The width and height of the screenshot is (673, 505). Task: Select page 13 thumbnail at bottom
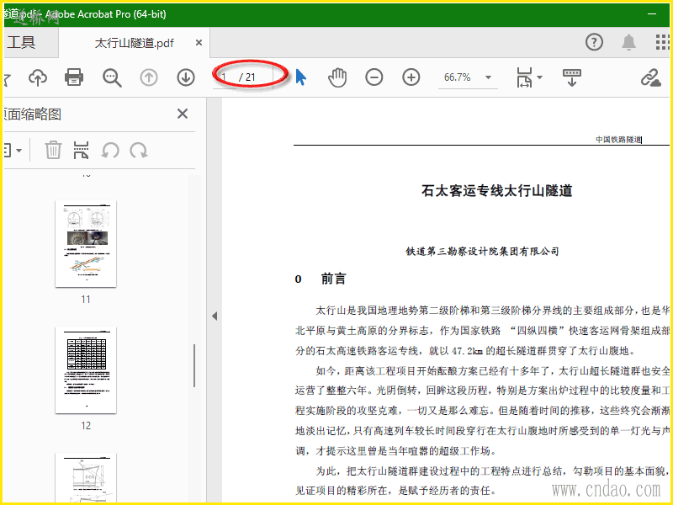tap(86, 477)
